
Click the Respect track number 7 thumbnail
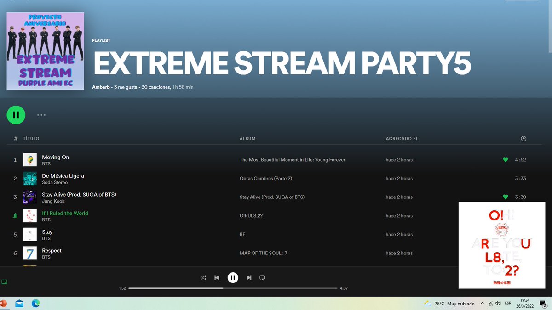point(30,253)
